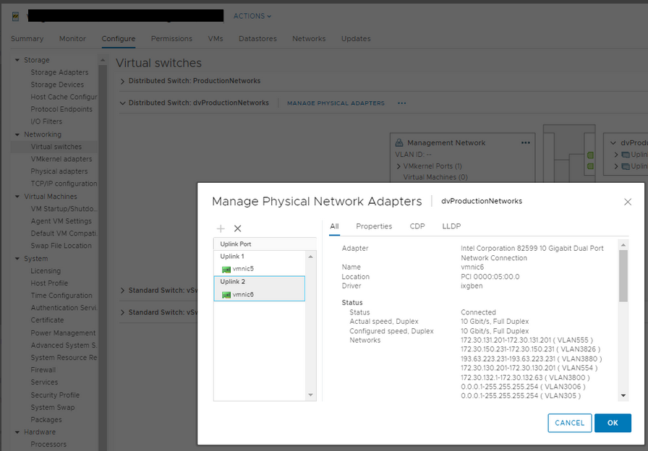Open TCP/IP configuration in sidebar
Viewport: 648px width, 451px height.
tap(64, 184)
